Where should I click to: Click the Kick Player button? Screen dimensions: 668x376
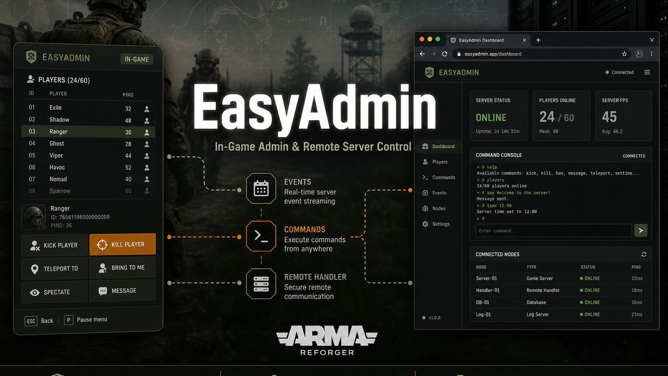55,245
